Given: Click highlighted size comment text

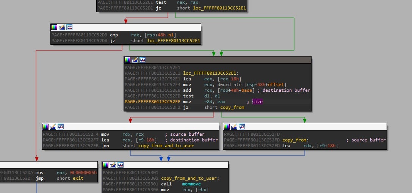Looking at the screenshot, I should 257,102.
